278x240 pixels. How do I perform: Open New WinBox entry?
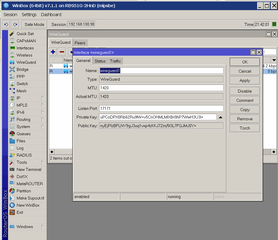[x=27, y=205]
